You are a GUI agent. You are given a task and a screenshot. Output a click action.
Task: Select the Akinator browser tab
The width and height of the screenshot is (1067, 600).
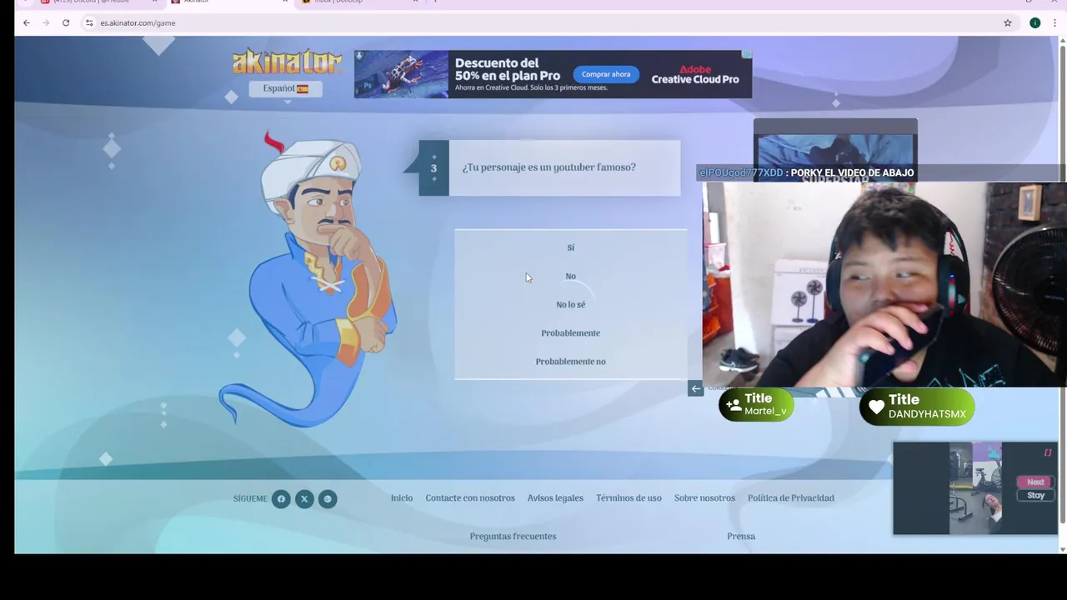(x=228, y=2)
